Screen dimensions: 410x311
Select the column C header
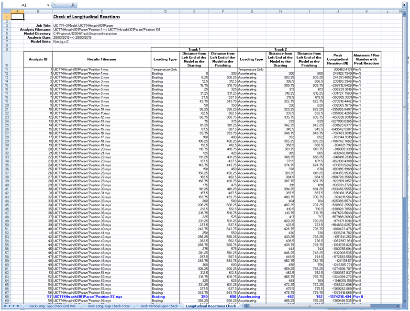101,11
